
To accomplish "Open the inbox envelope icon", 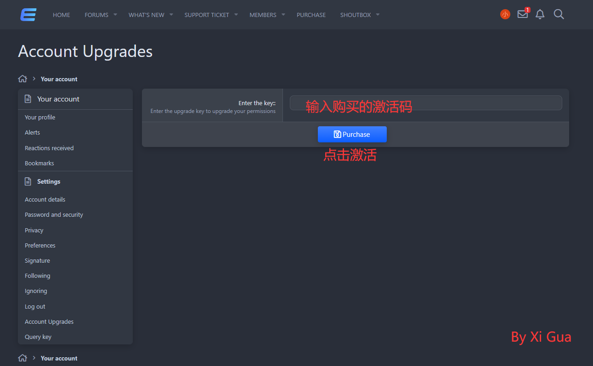I will [523, 14].
